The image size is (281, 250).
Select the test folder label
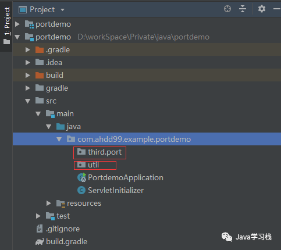(x=63, y=216)
